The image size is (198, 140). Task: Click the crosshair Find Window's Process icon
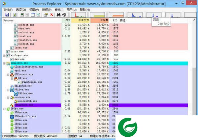64,15
